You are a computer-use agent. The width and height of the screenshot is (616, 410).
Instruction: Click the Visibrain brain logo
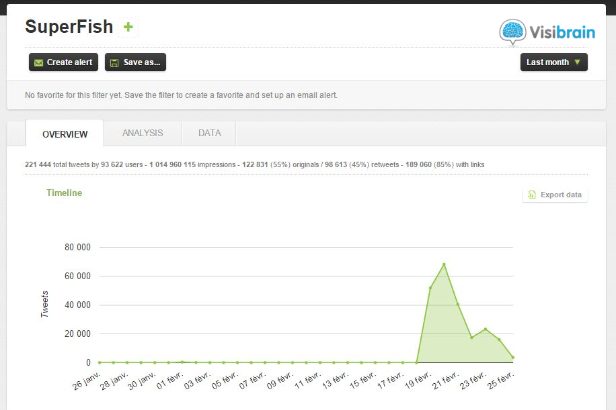click(x=512, y=32)
